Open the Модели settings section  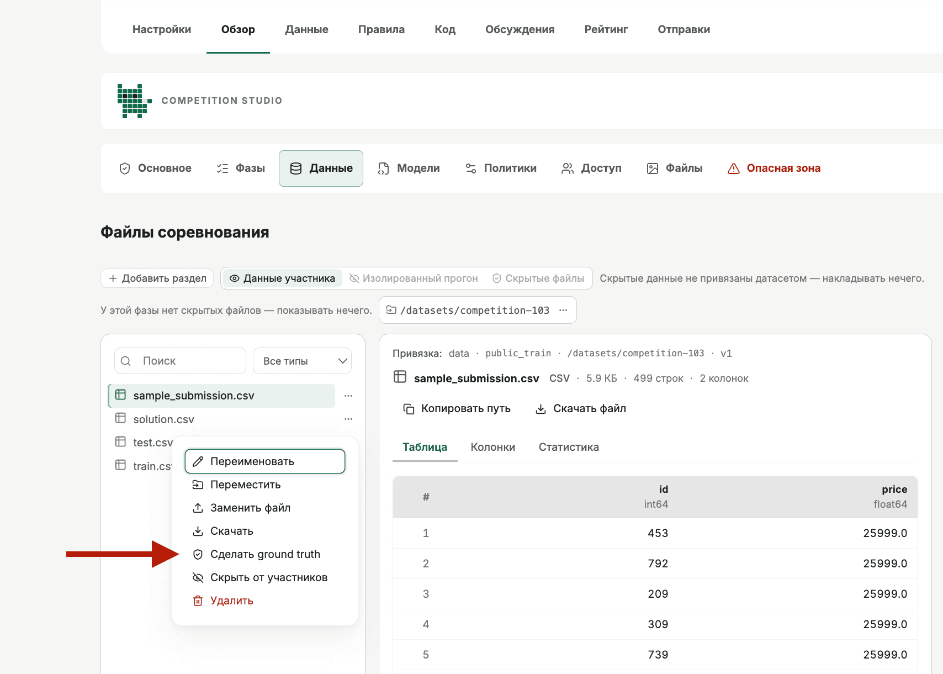pyautogui.click(x=409, y=168)
